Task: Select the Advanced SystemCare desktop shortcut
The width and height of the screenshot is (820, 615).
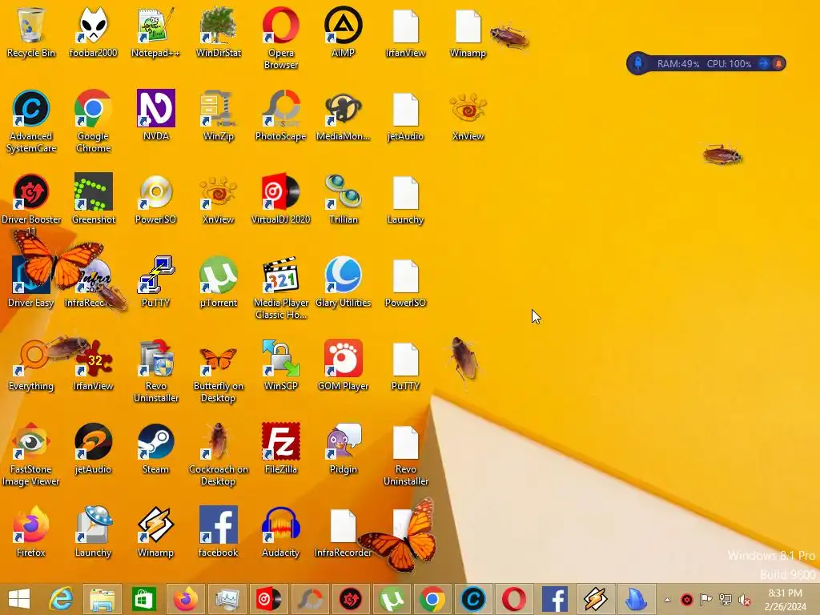Action: point(31,122)
